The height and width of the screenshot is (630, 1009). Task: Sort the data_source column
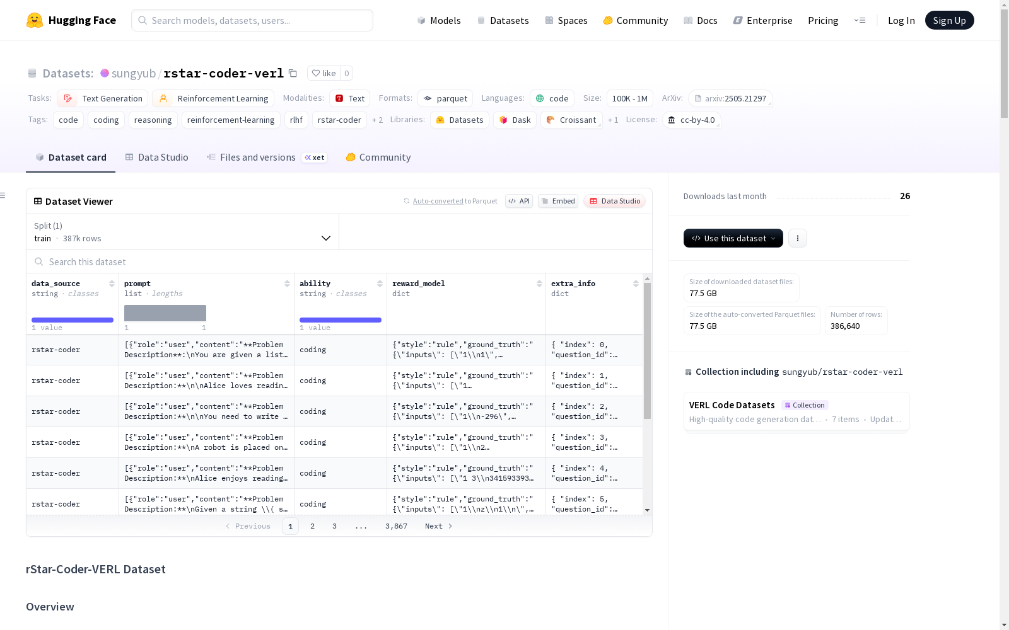[x=112, y=283]
